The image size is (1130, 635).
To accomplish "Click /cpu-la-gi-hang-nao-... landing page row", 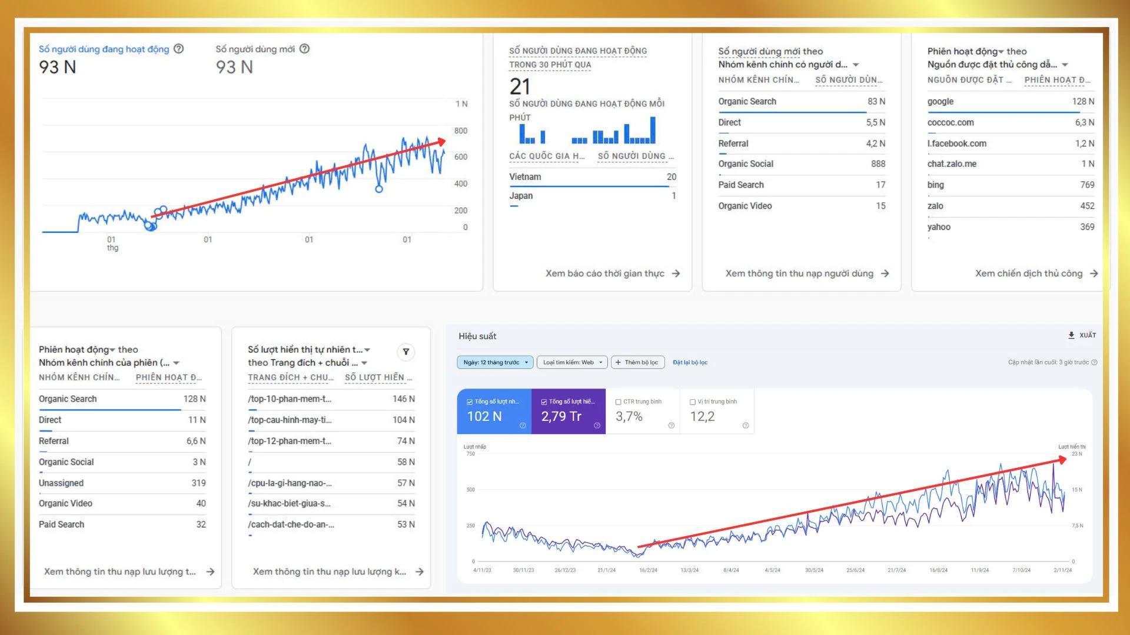I will 331,483.
